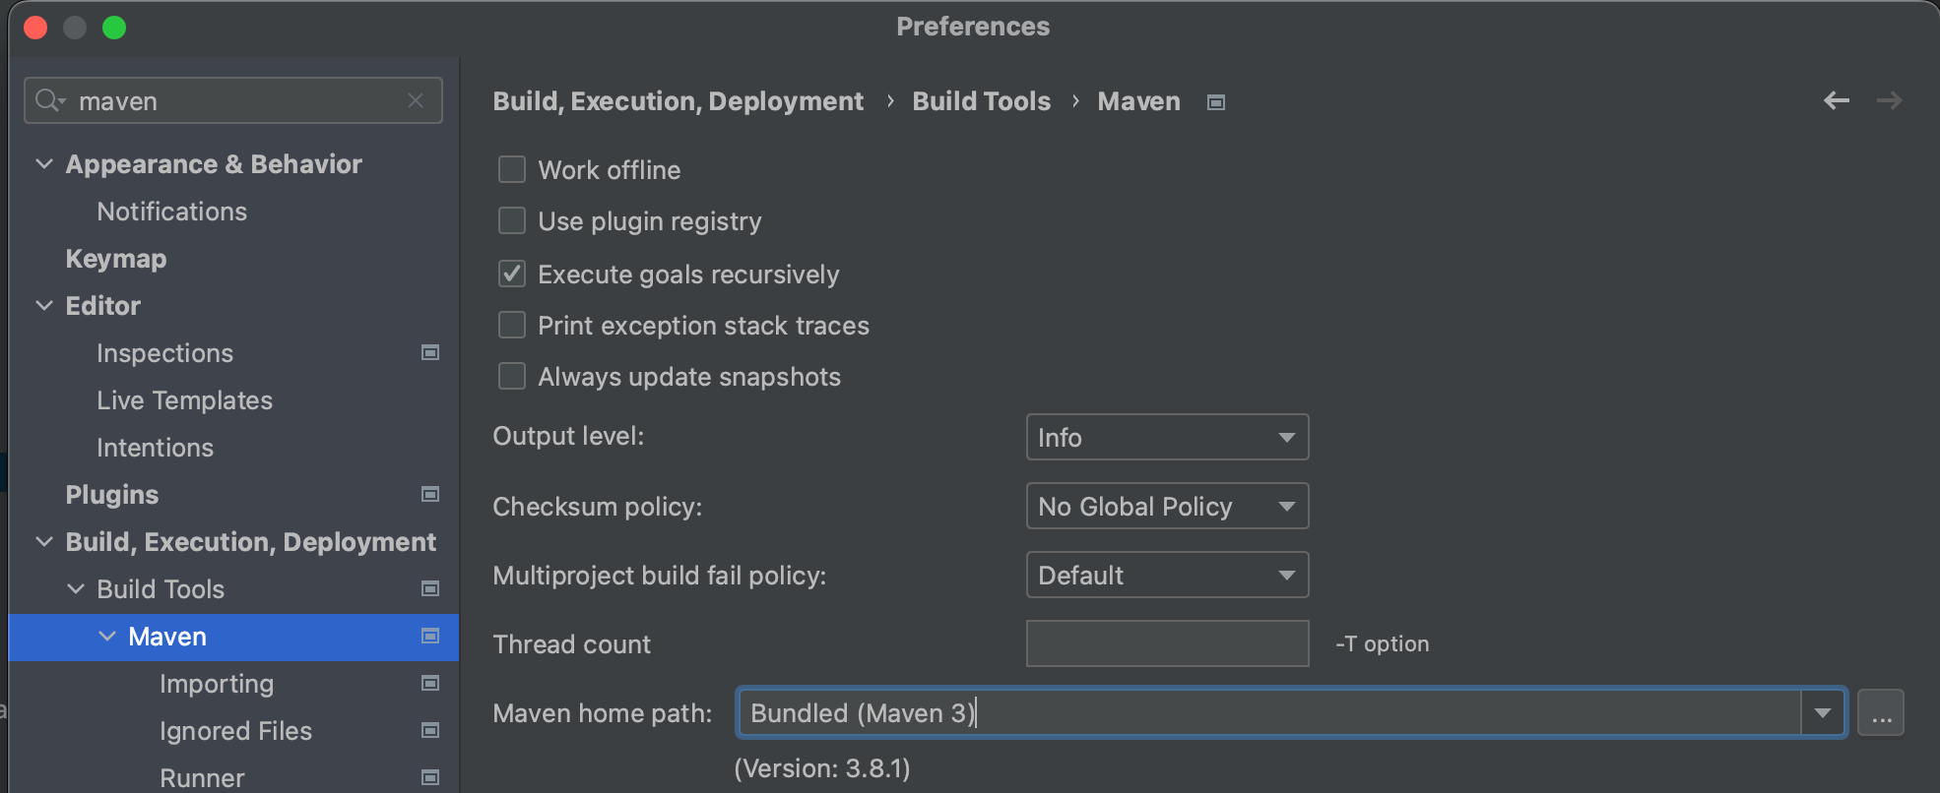The image size is (1940, 793).
Task: Enable Work offline checkbox
Action: (x=512, y=169)
